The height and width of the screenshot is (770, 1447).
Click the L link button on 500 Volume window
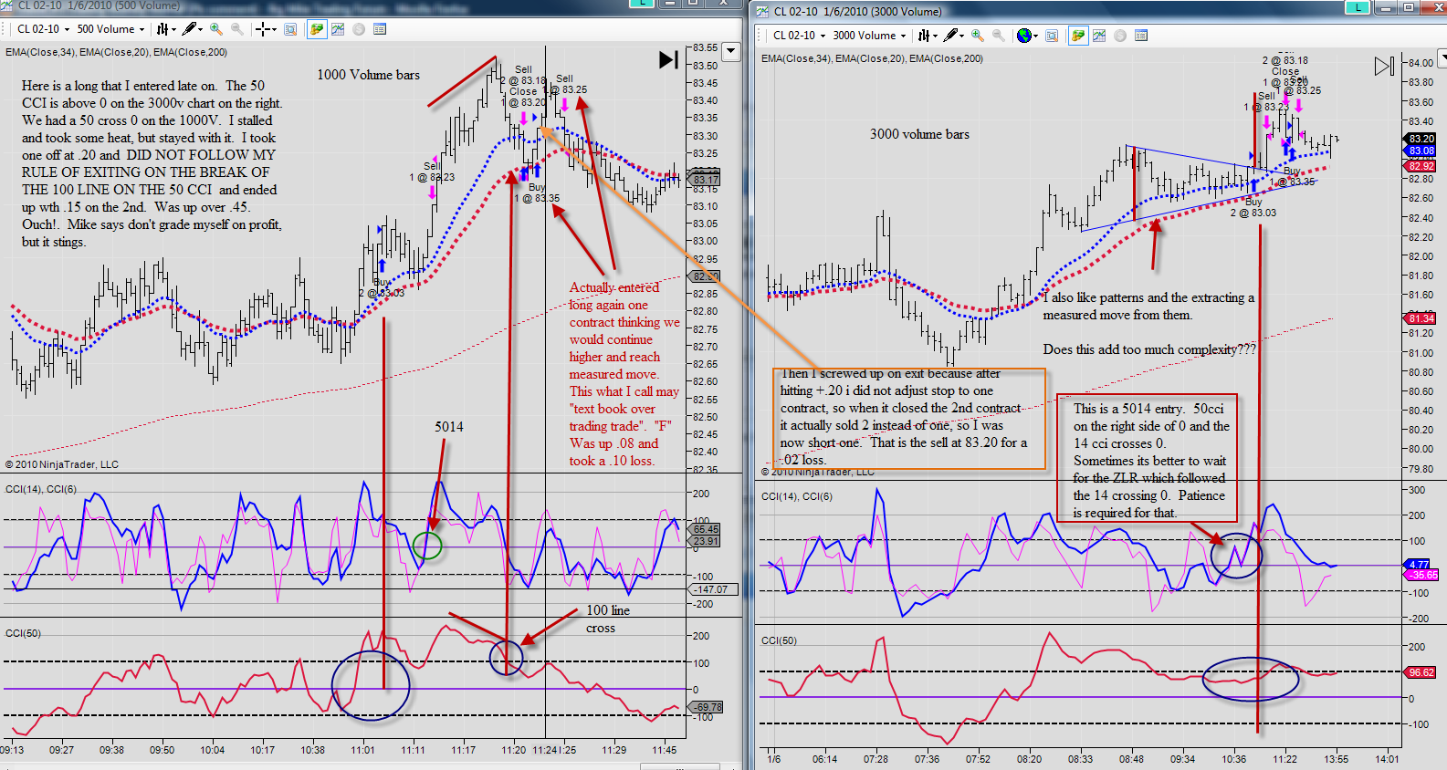(643, 3)
